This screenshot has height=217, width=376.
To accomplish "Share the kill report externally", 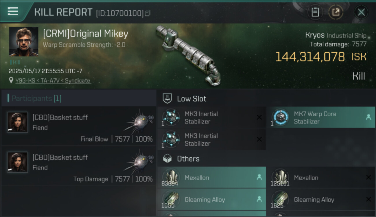I will [336, 12].
